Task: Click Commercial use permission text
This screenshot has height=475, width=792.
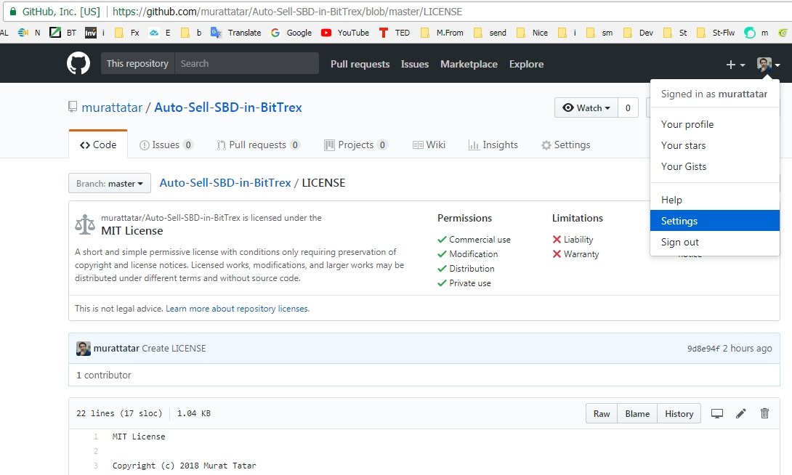Action: pos(480,239)
